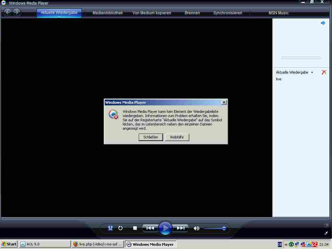Adjust the volume slider
The height and width of the screenshot is (249, 332).
pos(215,228)
